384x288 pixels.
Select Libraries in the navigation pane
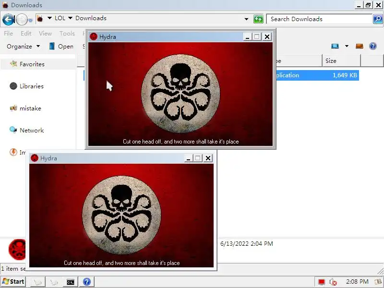point(32,86)
